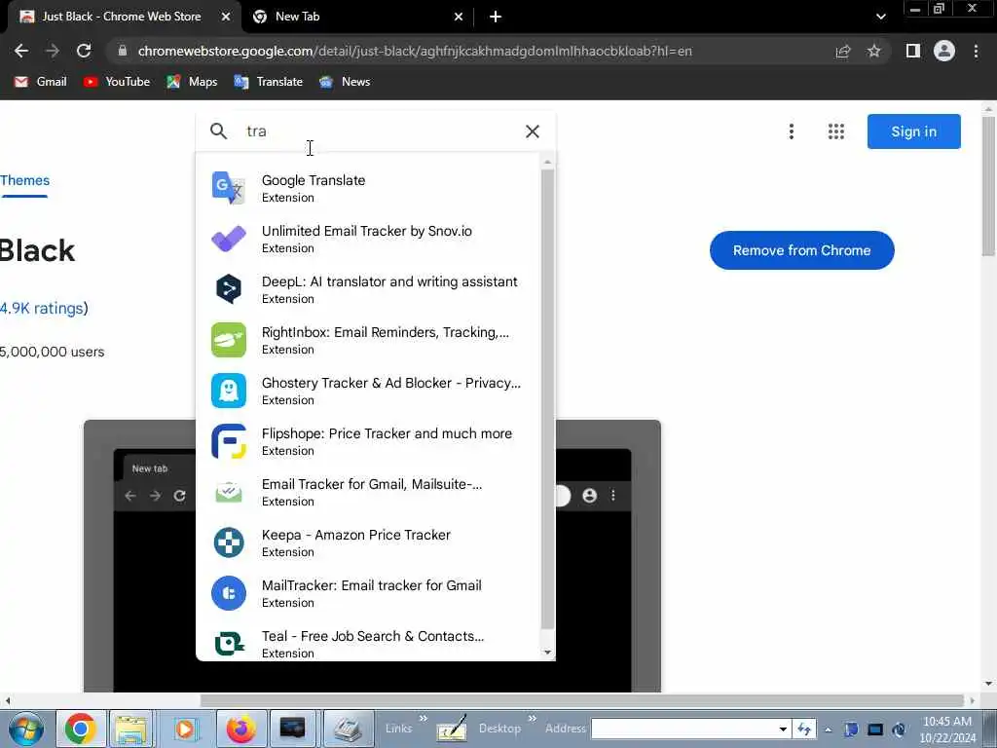
Task: Select Flipshope: Price Tracker suggestion
Action: pos(369,441)
